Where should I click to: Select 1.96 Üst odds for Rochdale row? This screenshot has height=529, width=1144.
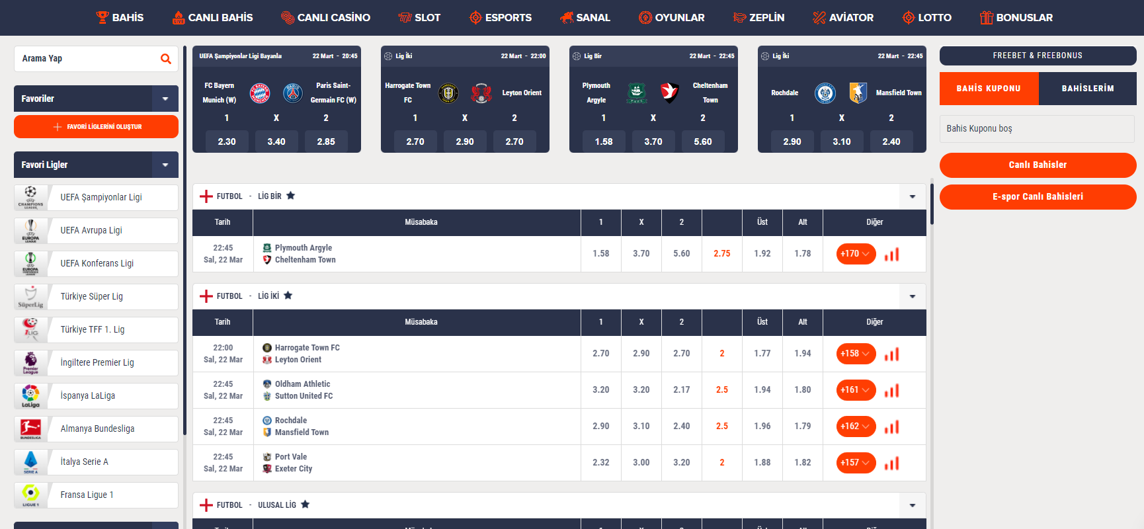[x=762, y=427]
